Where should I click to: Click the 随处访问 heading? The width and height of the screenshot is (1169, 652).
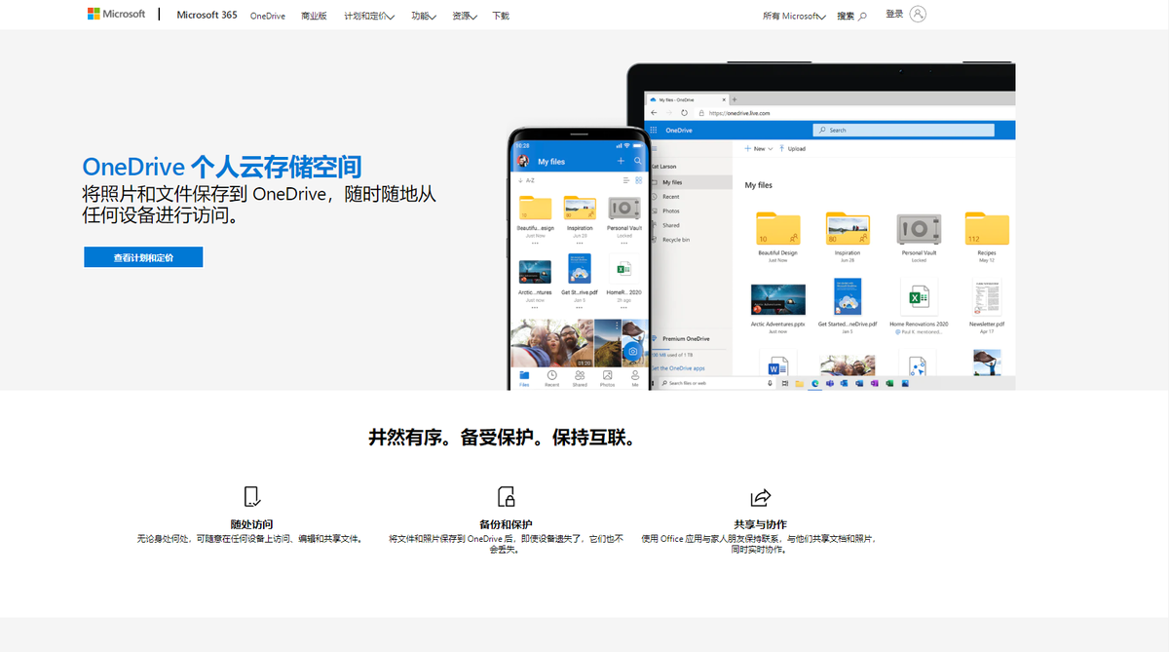(x=252, y=524)
